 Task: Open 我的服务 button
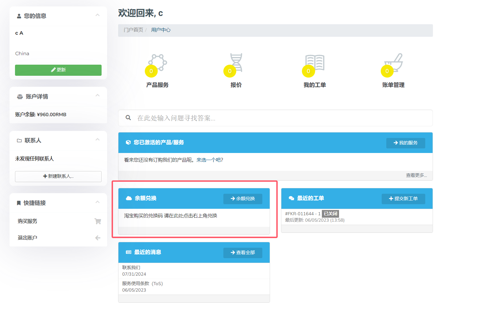click(x=406, y=143)
